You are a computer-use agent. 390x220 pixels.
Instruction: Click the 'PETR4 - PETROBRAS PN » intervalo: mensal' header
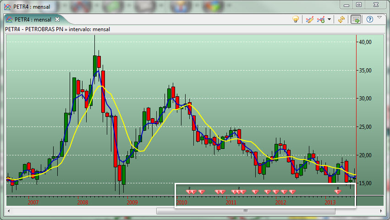click(x=57, y=29)
